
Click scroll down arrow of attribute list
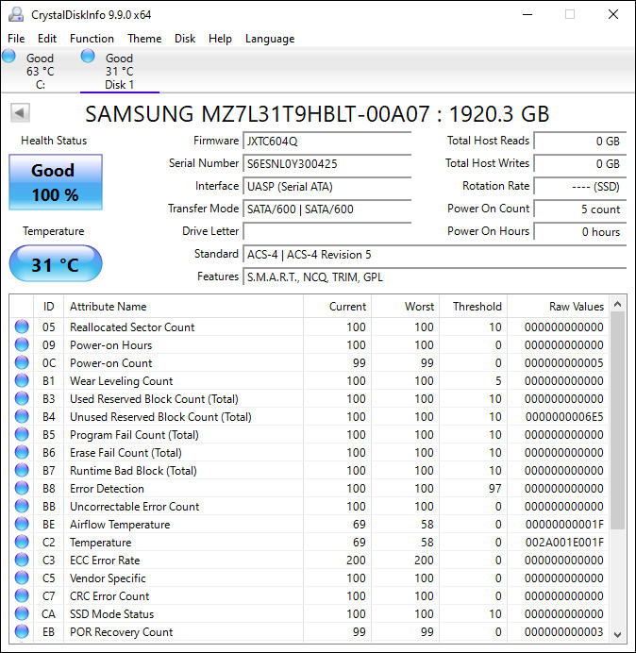tap(618, 635)
